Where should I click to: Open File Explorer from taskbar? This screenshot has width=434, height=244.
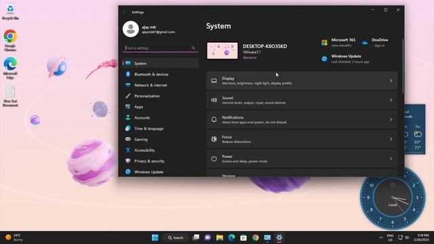point(220,237)
